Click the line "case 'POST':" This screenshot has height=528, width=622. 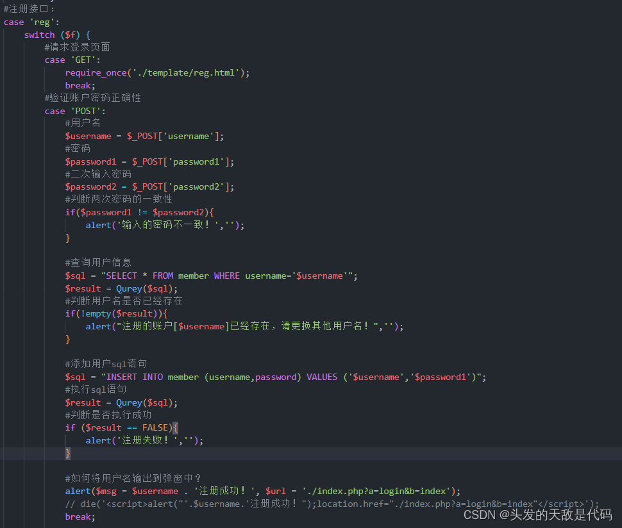click(x=76, y=111)
